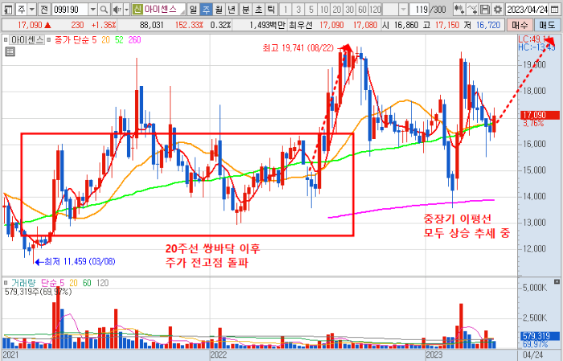Viewport: 563px width, 361px height.
Task: Click the red 17,090 price axis tag
Action: click(540, 115)
